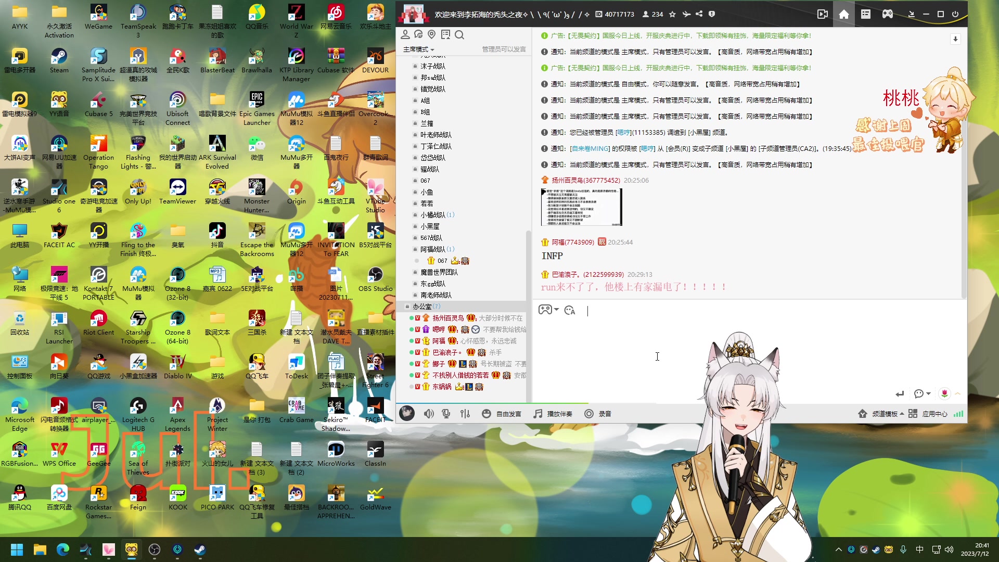
Task: Click the 无畏契约 advertisement link at top
Action: [681, 36]
